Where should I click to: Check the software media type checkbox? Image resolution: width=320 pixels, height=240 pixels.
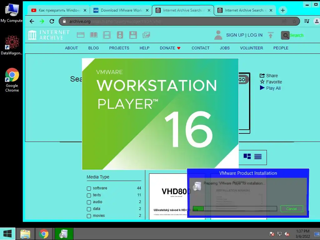[89, 188]
